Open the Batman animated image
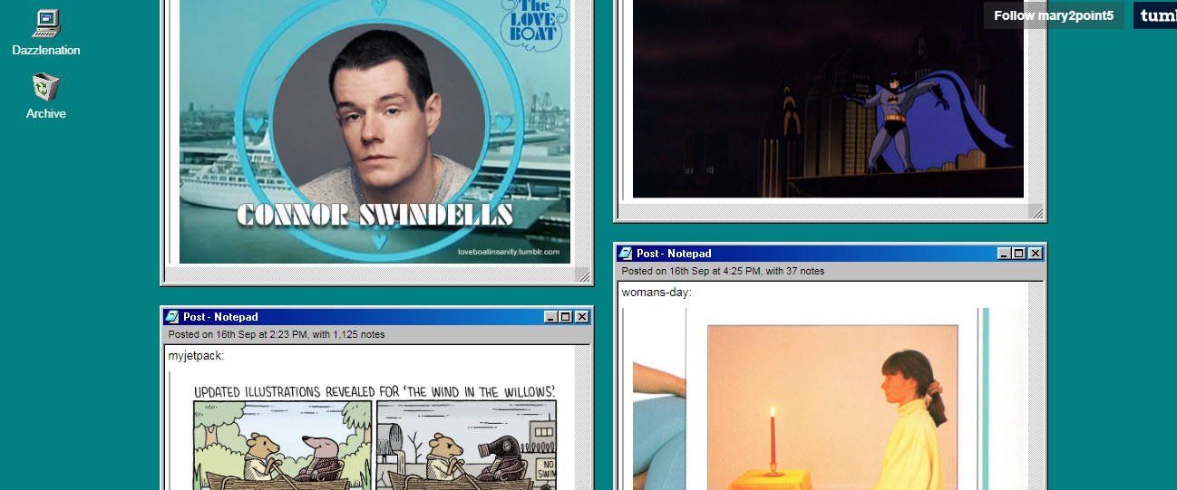The height and width of the screenshot is (490, 1177). [828, 99]
